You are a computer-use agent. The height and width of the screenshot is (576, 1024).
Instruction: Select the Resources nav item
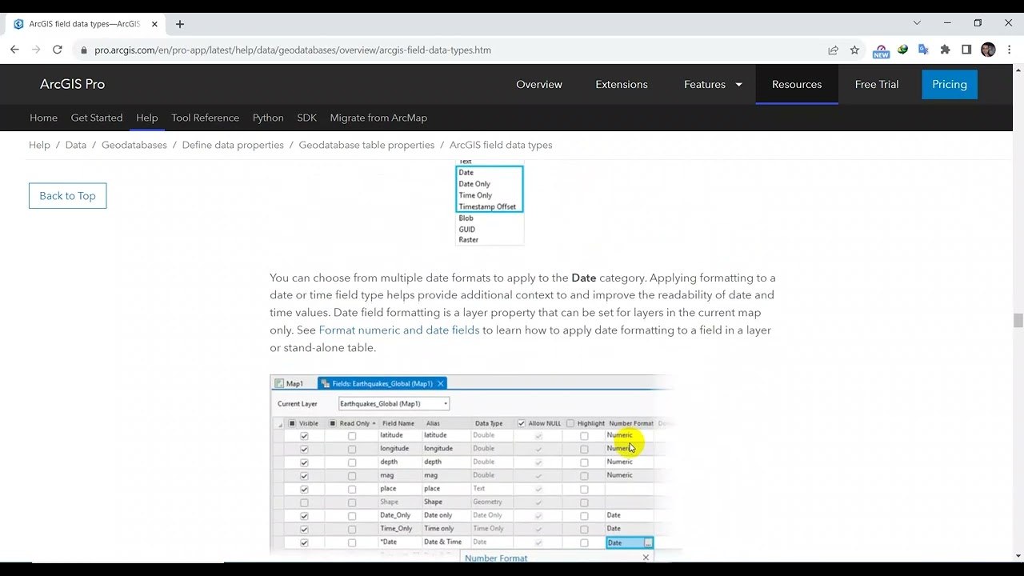797,84
